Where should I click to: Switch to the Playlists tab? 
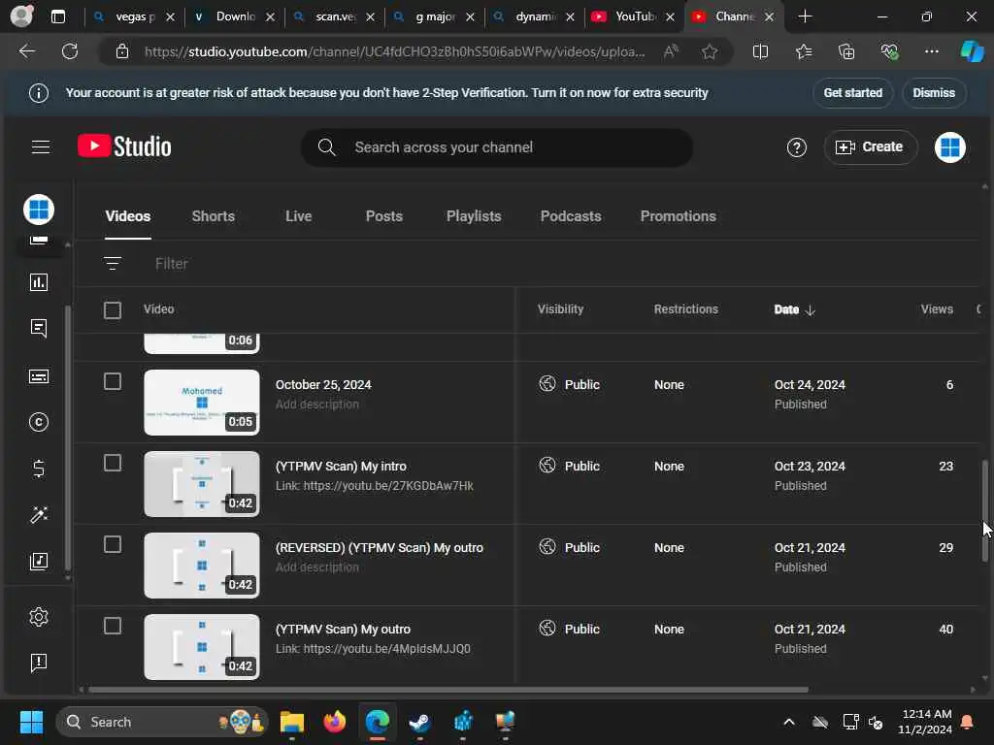coord(474,216)
